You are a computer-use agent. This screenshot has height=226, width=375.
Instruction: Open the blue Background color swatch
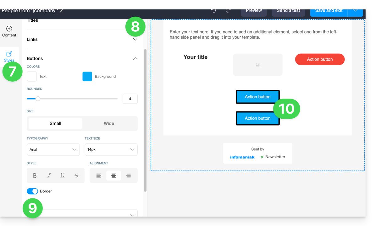87,77
